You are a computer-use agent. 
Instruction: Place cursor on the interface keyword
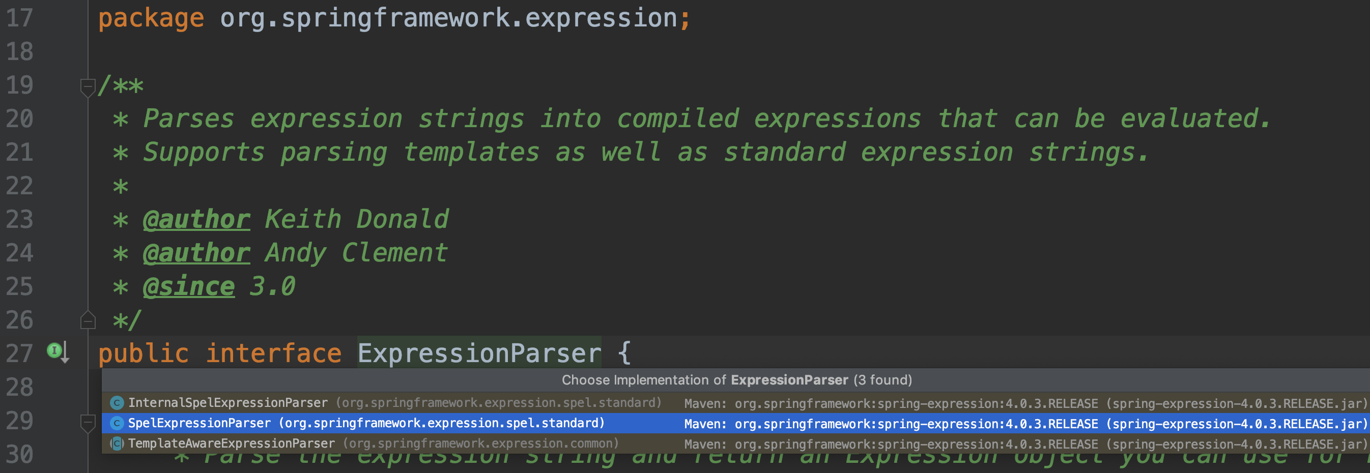pos(273,353)
